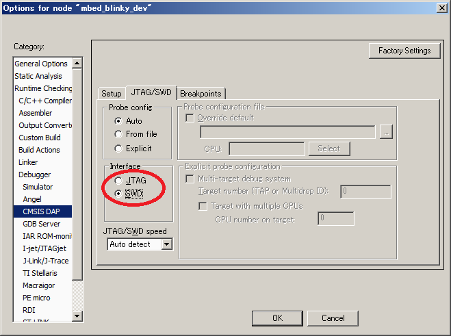Close the Options dialog window
The image size is (451, 336).
(x=443, y=8)
